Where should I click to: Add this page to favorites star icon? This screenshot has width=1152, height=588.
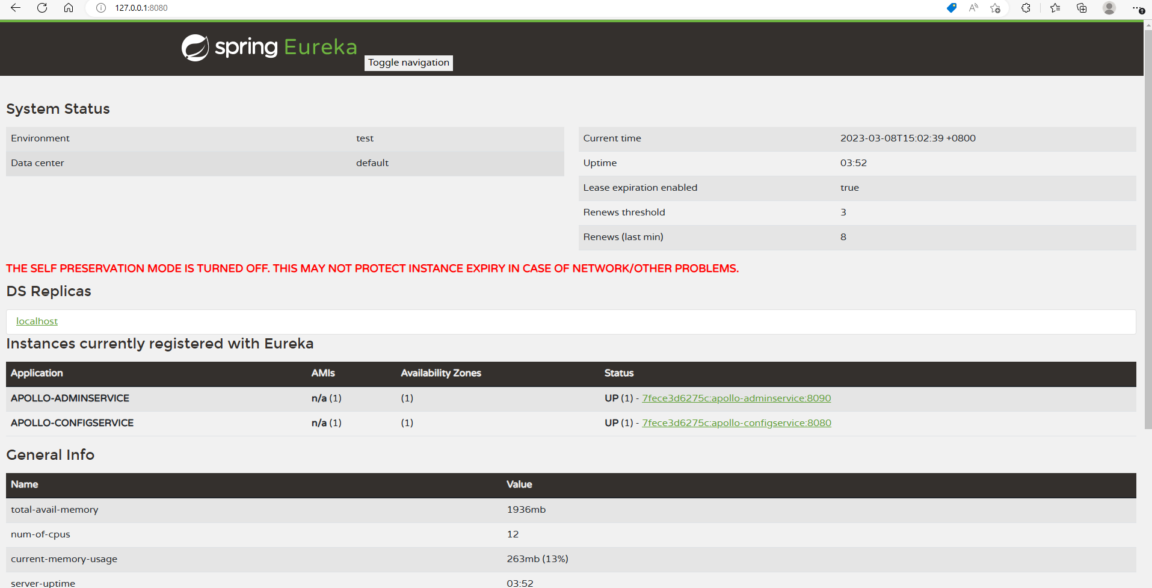click(x=996, y=8)
